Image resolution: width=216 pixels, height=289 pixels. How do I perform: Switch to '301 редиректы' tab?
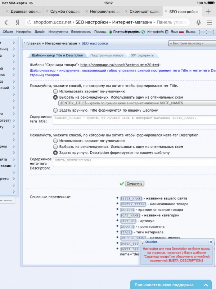coord(143,55)
